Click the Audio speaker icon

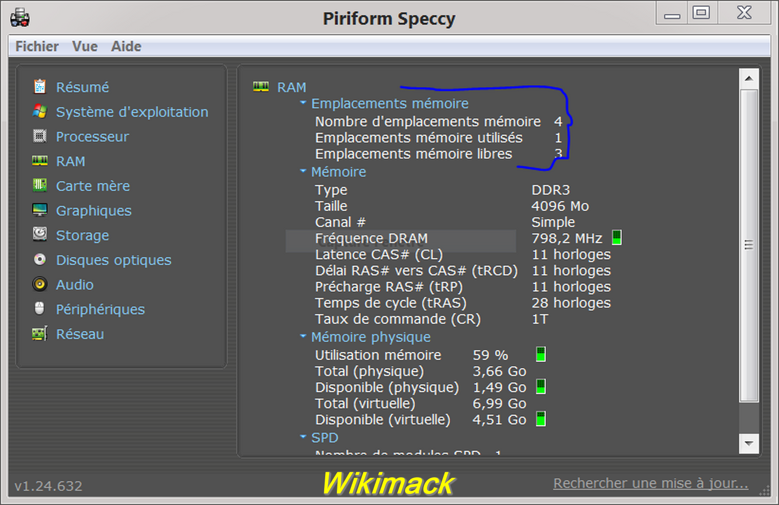pos(39,284)
